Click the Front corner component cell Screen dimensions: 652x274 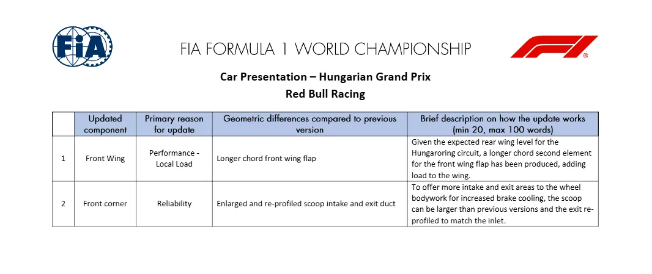click(105, 203)
